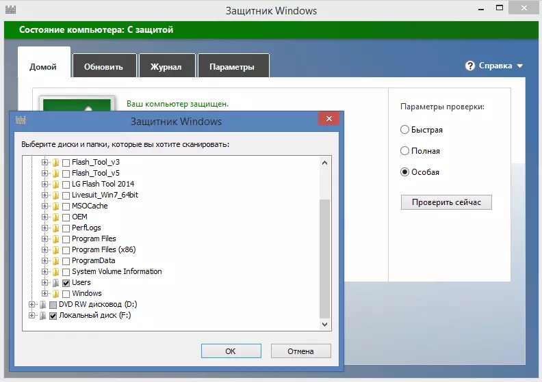Screen dimensions: 542x382
Task: Expand the Flash_Tool_v5 folder node
Action: point(44,173)
